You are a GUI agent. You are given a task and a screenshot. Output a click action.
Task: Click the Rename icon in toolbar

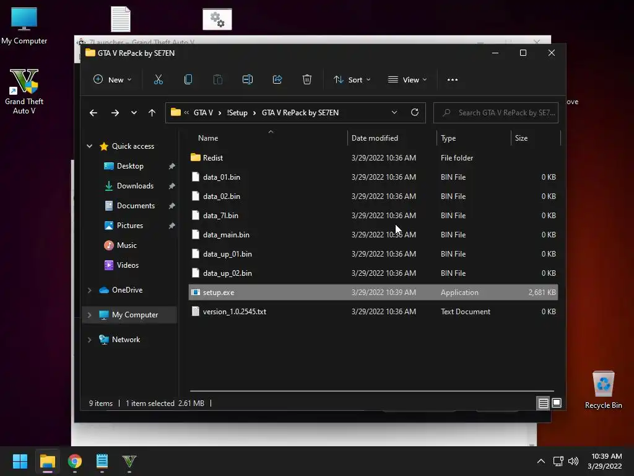[x=248, y=80]
